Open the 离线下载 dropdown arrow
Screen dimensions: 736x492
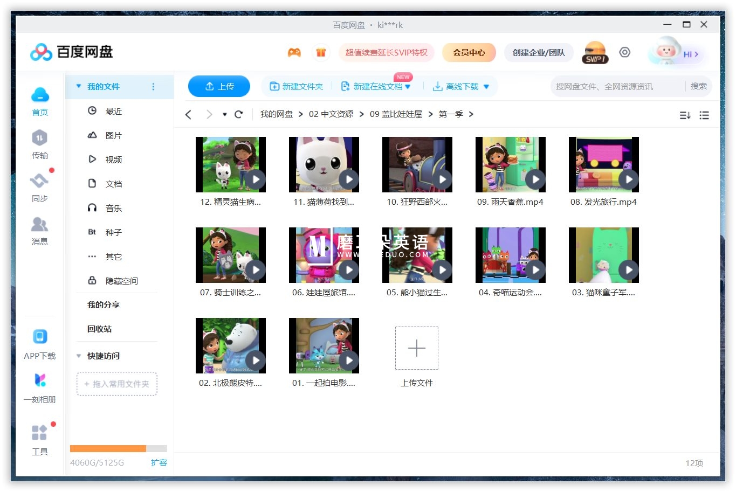pos(486,86)
